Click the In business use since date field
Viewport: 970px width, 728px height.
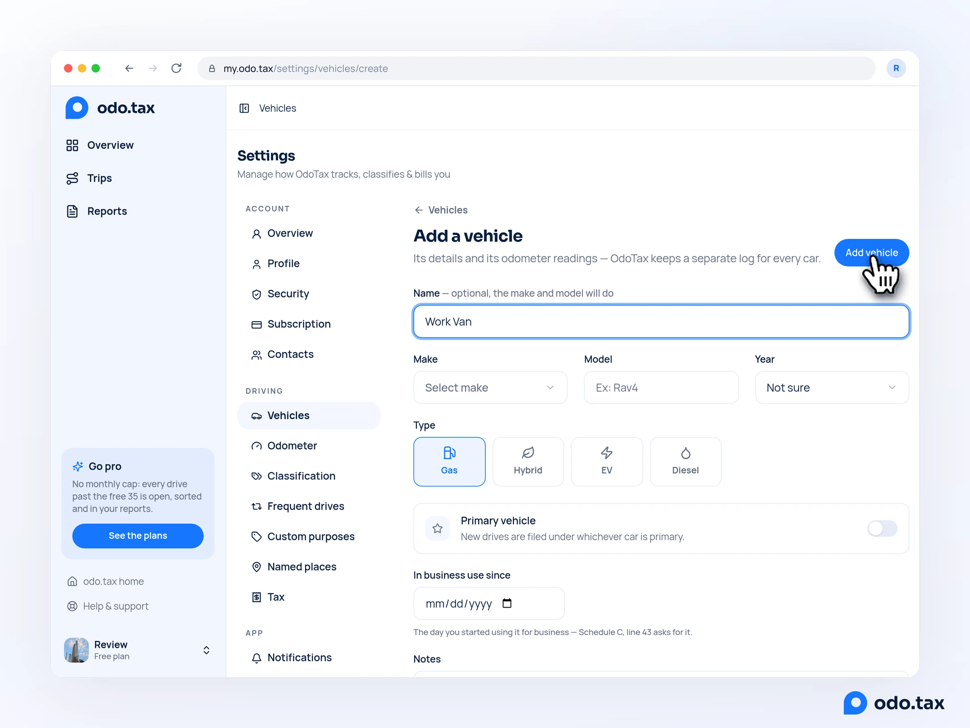click(x=489, y=603)
